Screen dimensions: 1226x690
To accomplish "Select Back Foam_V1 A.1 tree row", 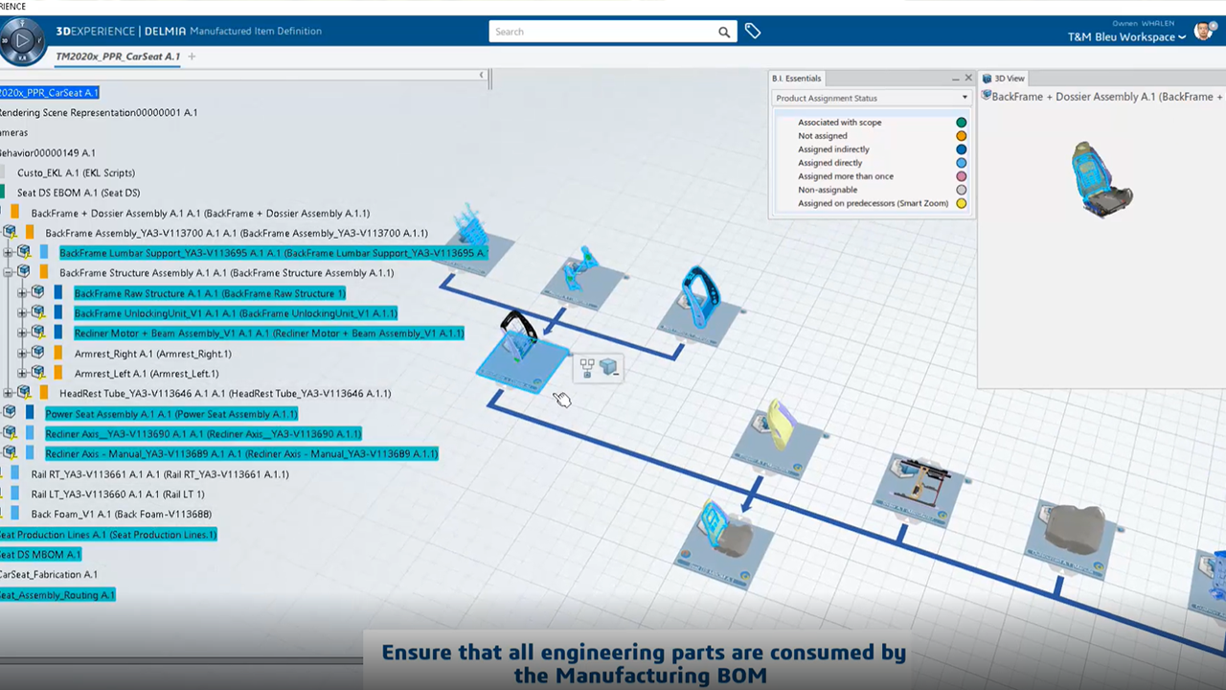I will point(122,515).
